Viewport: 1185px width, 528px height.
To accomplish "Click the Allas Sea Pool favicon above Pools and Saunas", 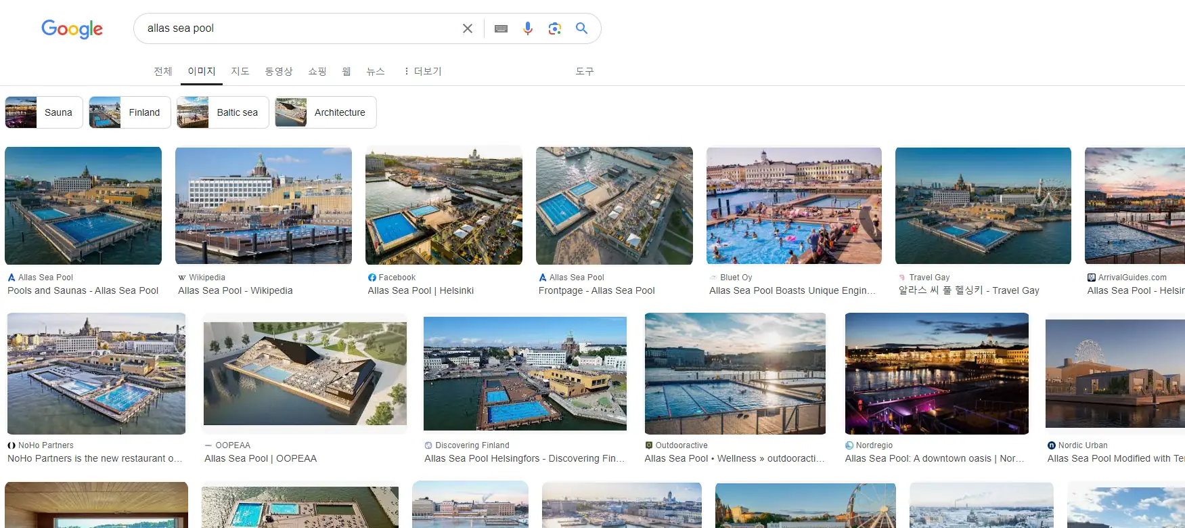I will click(12, 278).
